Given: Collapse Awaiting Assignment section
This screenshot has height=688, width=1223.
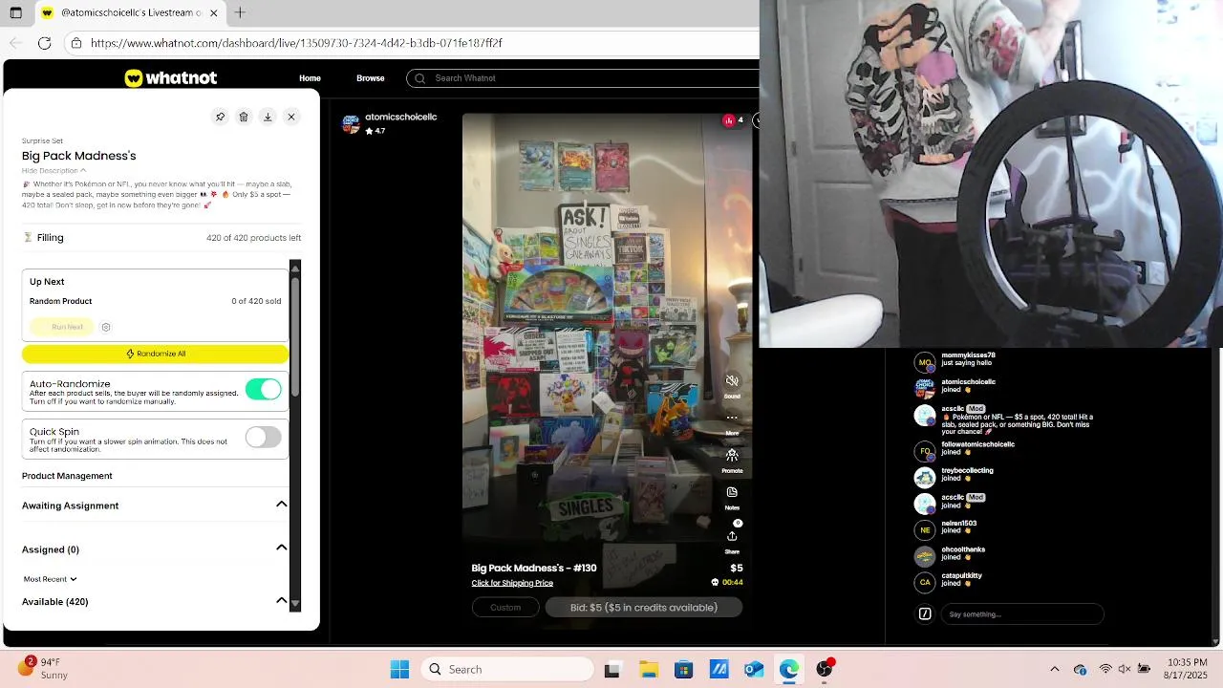Looking at the screenshot, I should pos(281,505).
